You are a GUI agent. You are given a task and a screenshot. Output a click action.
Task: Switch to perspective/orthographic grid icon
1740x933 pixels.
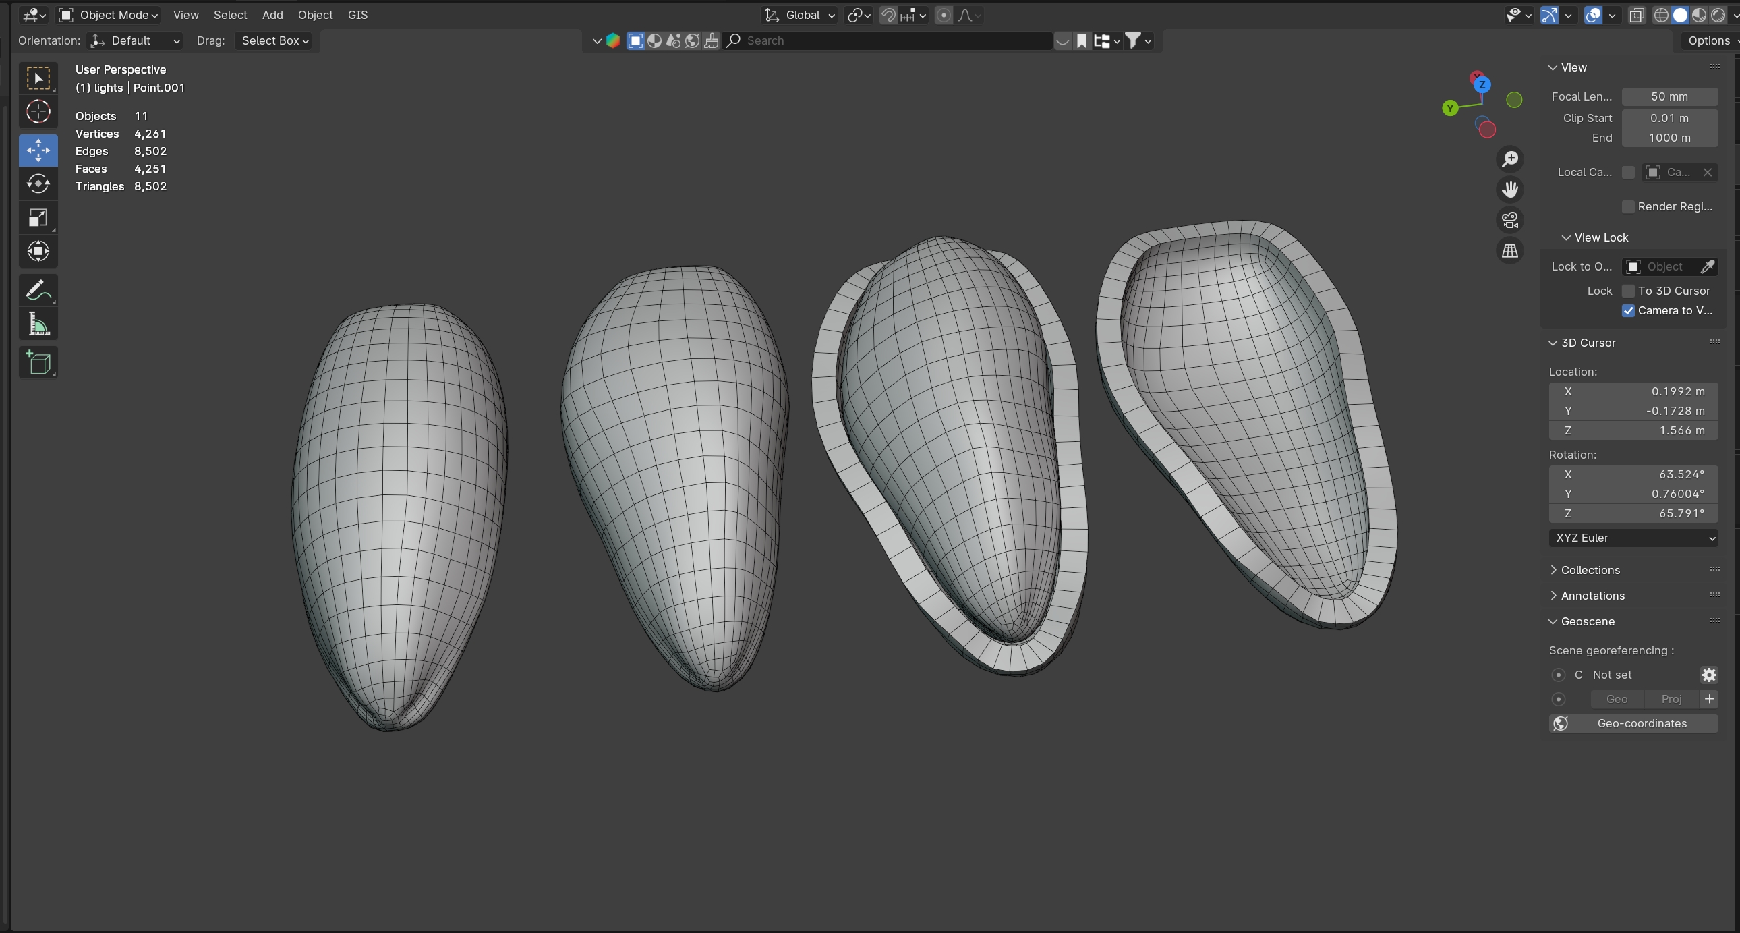1509,252
